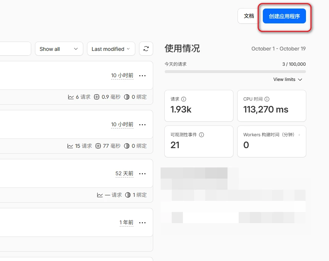Click the info icon next to 请求 card title

pyautogui.click(x=184, y=99)
